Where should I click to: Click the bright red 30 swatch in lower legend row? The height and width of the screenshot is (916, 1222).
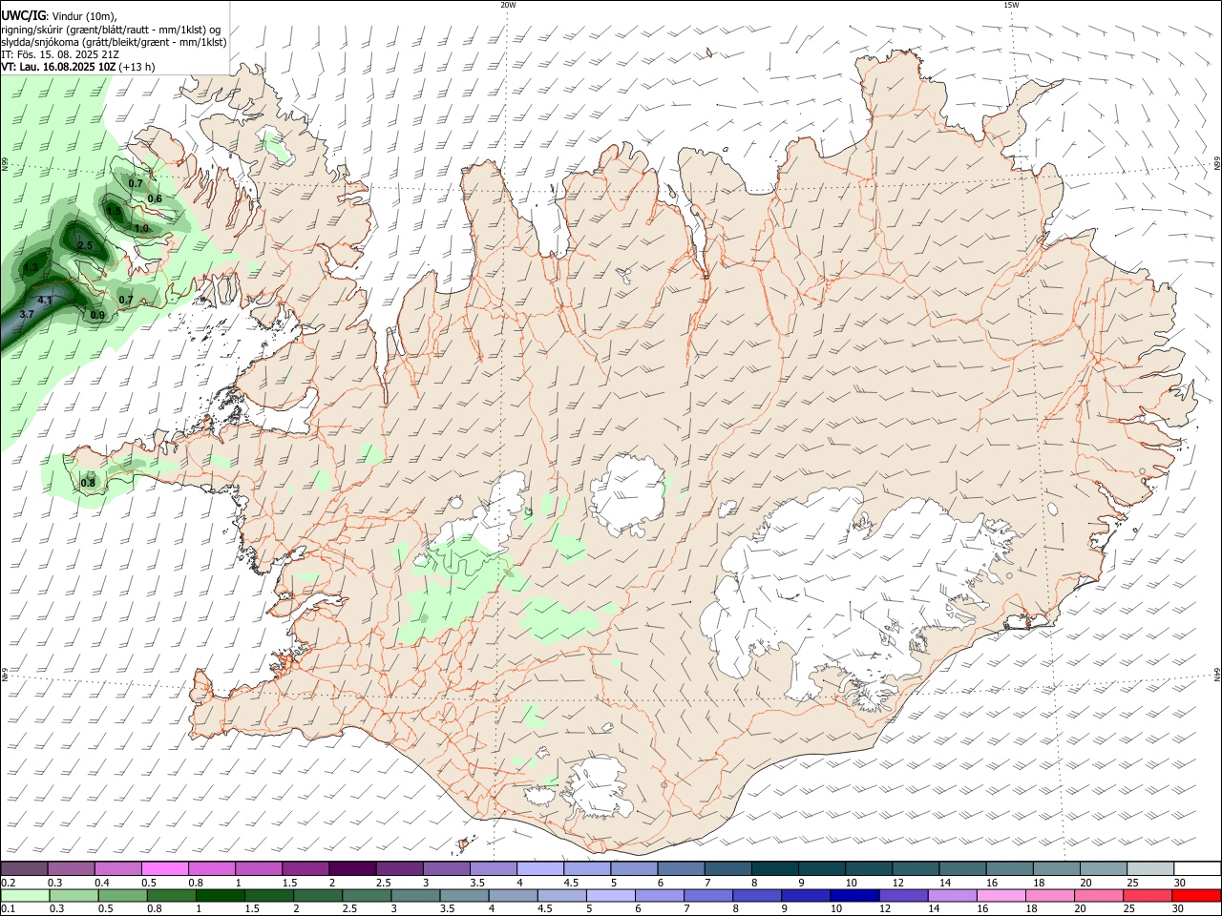pyautogui.click(x=1196, y=896)
